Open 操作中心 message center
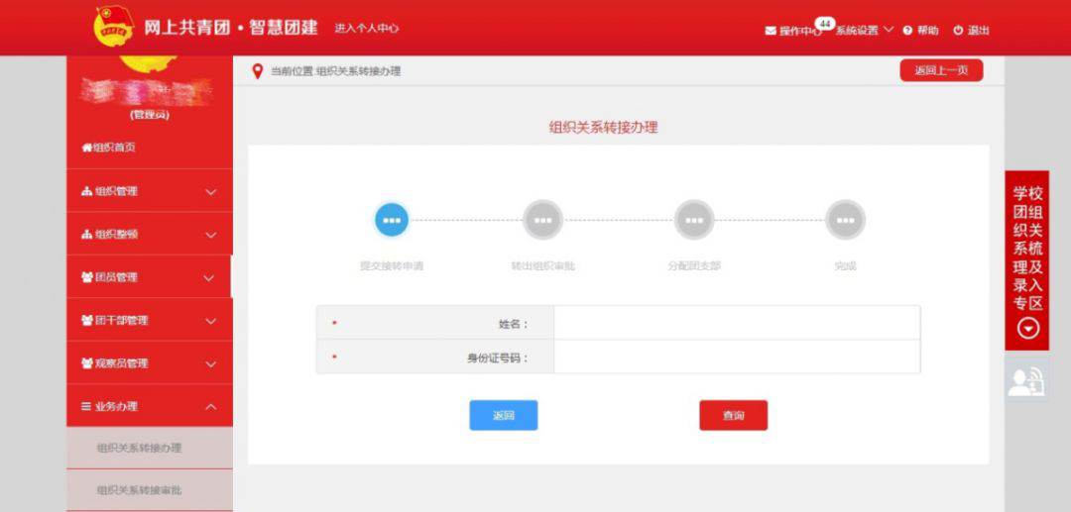Image resolution: width=1071 pixels, height=512 pixels. (x=793, y=31)
